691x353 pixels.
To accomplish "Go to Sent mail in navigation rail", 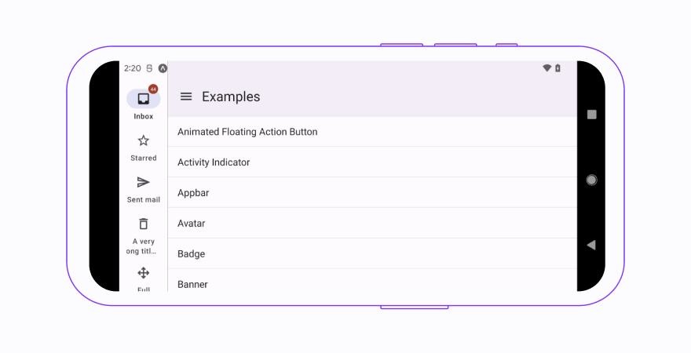I will (143, 183).
